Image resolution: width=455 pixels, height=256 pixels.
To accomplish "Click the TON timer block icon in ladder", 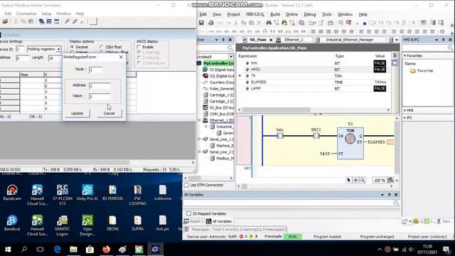I will coord(350,139).
